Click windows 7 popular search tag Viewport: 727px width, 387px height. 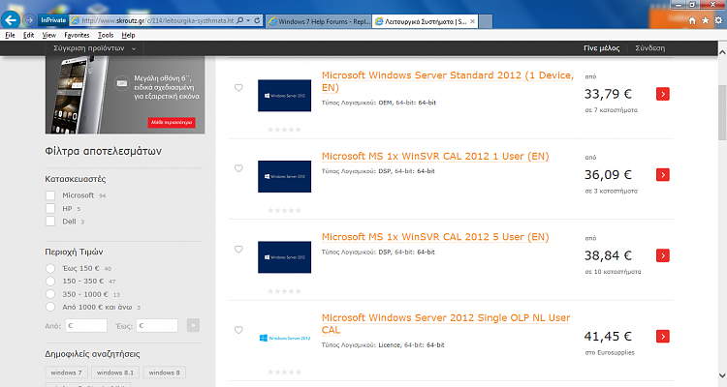66,372
